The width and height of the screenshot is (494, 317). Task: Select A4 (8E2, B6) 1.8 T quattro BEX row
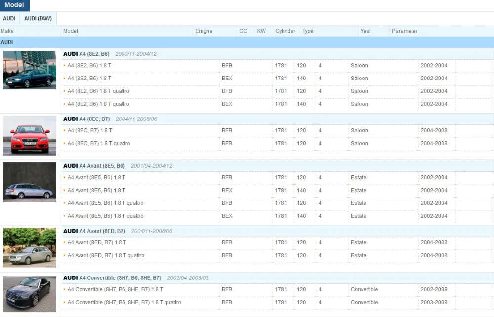click(x=98, y=104)
